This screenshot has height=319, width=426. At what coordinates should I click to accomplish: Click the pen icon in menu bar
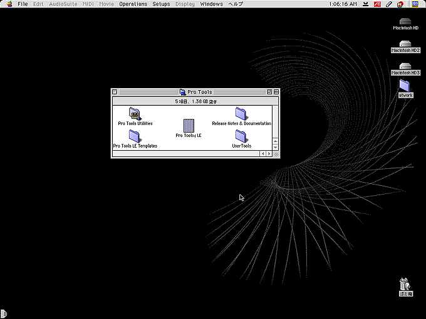[x=389, y=4]
